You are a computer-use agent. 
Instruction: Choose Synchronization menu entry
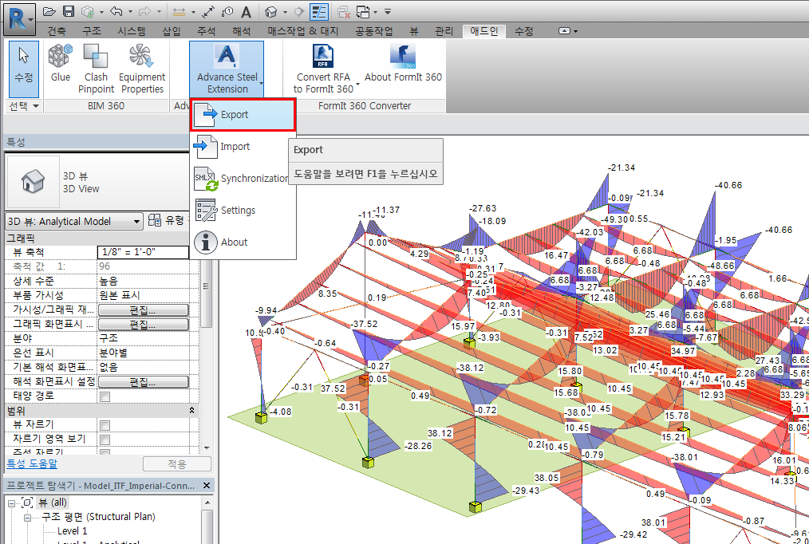click(x=243, y=179)
